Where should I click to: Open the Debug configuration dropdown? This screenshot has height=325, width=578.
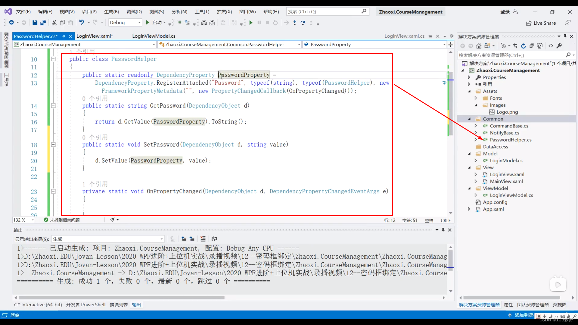coord(125,23)
